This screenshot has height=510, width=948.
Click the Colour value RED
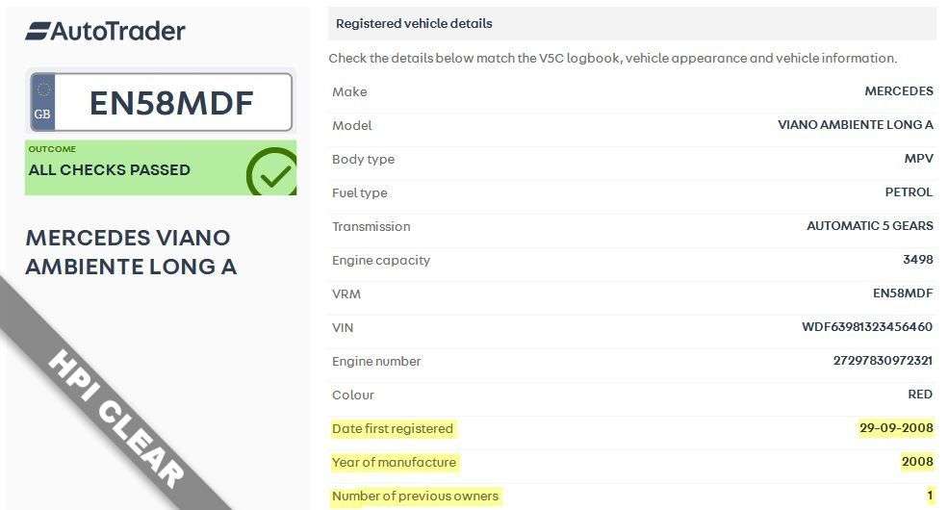pos(920,395)
